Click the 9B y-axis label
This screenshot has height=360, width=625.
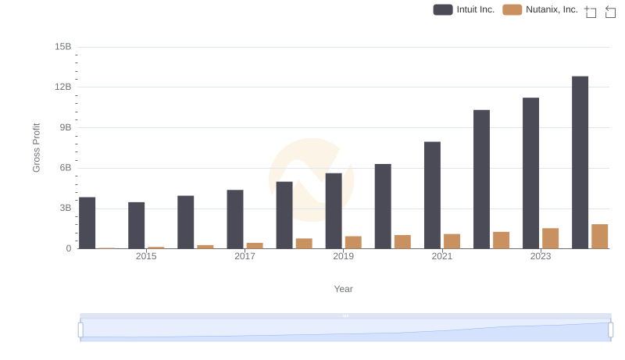coord(66,127)
